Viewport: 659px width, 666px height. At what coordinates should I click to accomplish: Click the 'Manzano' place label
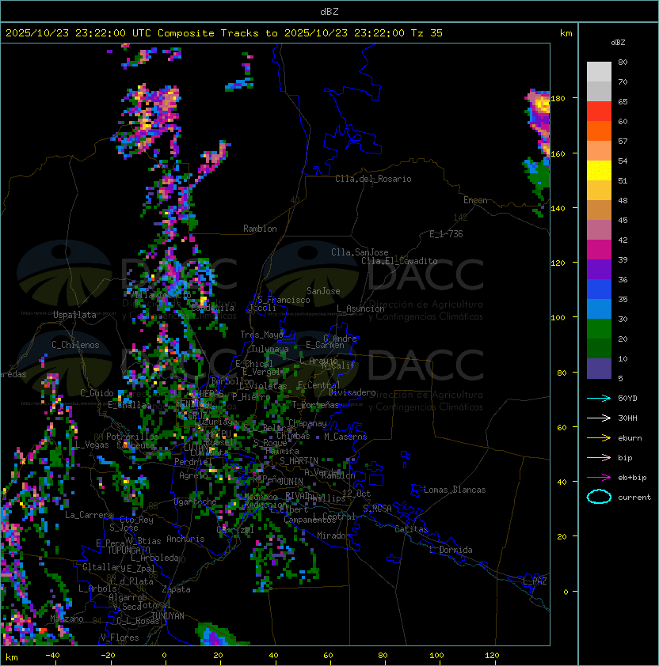(67, 619)
